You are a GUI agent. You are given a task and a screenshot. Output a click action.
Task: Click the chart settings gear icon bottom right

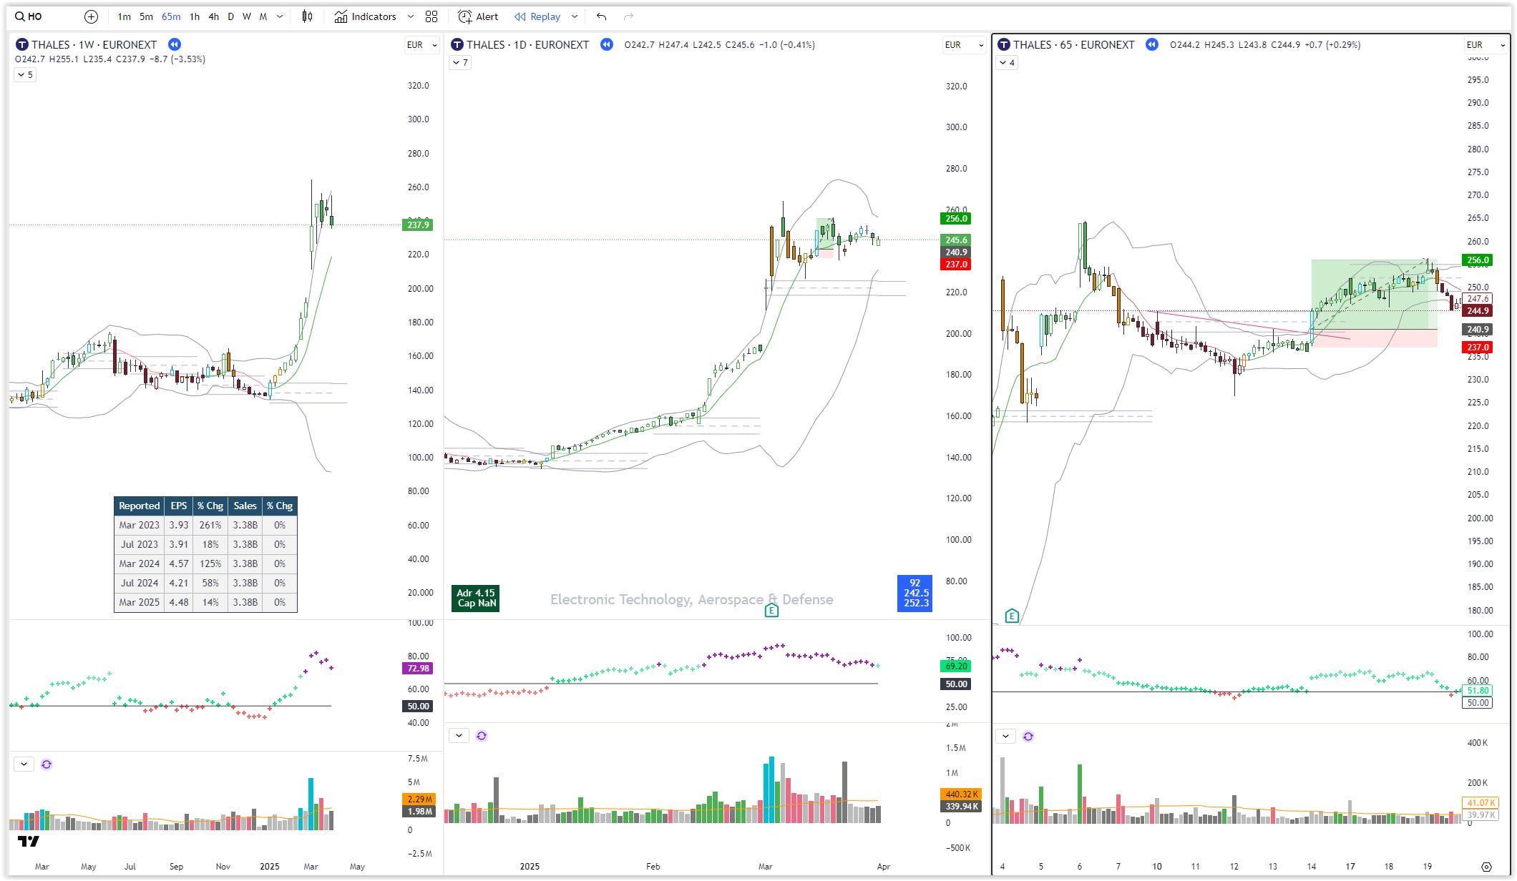pos(1486,867)
